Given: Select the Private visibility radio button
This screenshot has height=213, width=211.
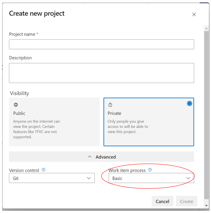Looking at the screenshot, I should click(x=189, y=103).
